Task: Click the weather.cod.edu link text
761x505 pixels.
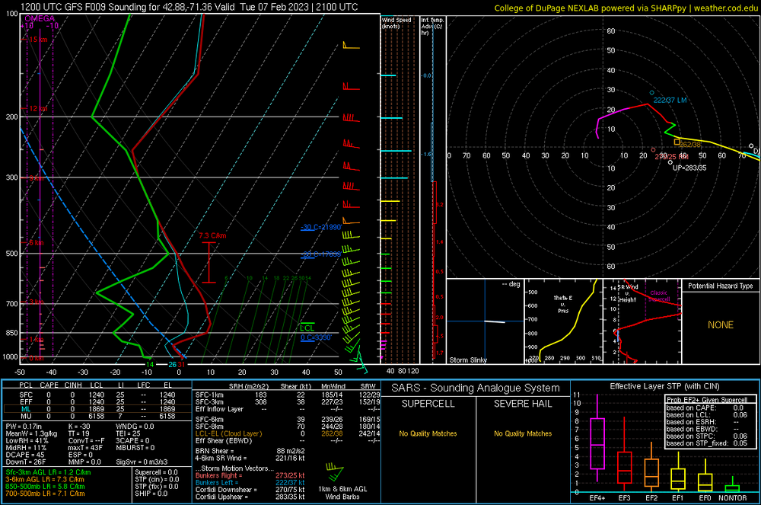Action: point(725,8)
